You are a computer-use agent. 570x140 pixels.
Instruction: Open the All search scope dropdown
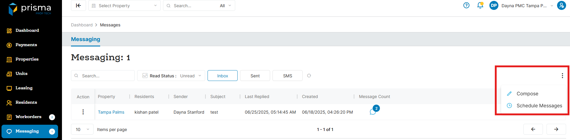tap(225, 6)
